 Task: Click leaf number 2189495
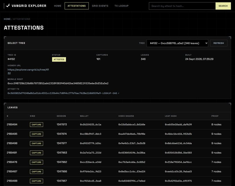[x=12, y=134]
